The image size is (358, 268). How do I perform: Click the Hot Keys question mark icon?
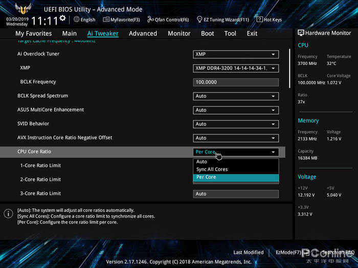(x=259, y=19)
